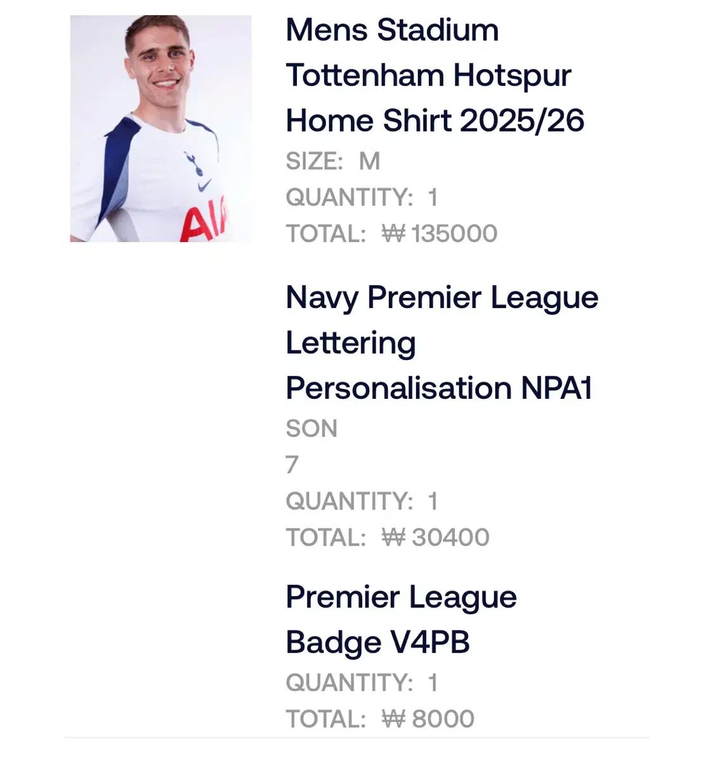
Task: Click the won symbol beside 135000
Action: point(393,234)
